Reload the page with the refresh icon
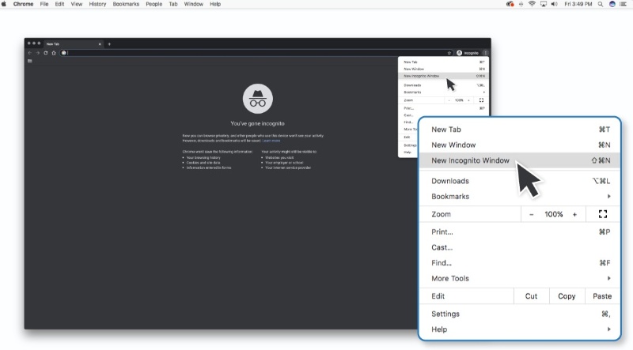Viewport: 633px width, 350px height. tap(45, 53)
